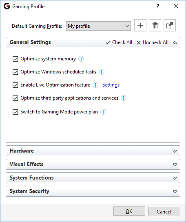Click the question mark help icon
The height and width of the screenshot is (222, 186).
click(158, 6)
